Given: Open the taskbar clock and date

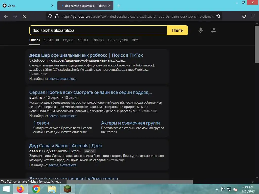Looking at the screenshot, I should 248,189.
